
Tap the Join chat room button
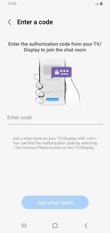click(55, 202)
